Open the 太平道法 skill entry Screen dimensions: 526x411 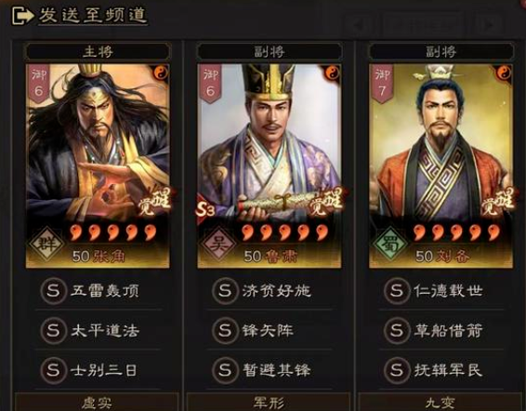(98, 330)
